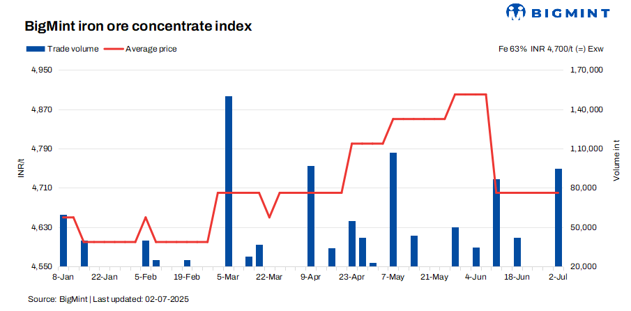
Task: Click the Trade volume legend swatch
Action: (35, 49)
